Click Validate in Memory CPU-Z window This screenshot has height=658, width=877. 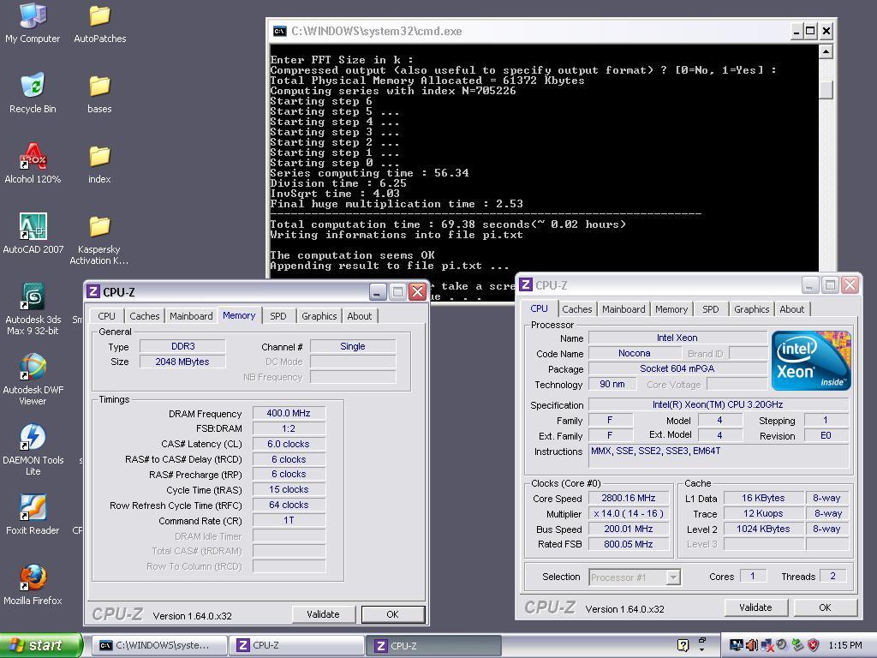click(x=323, y=613)
